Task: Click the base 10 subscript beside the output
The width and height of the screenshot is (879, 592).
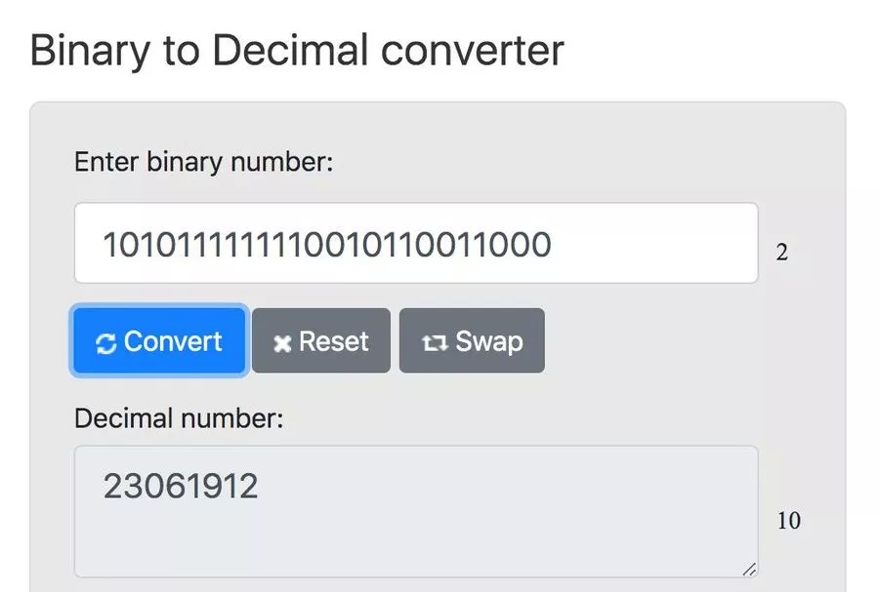Action: 788,521
